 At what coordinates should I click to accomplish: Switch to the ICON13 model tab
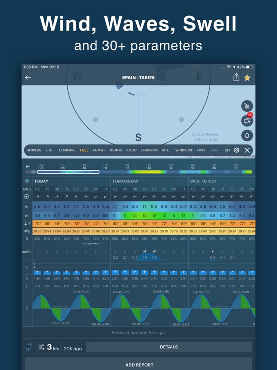pos(116,150)
